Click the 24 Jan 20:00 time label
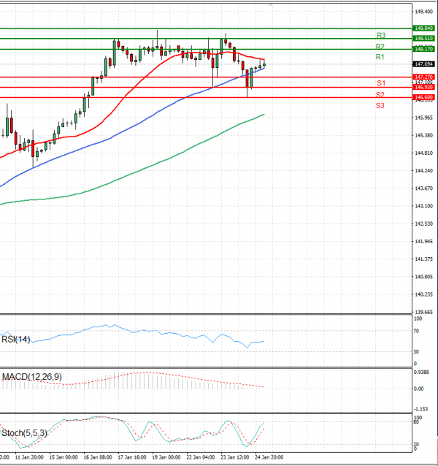438x466 pixels. [x=269, y=457]
